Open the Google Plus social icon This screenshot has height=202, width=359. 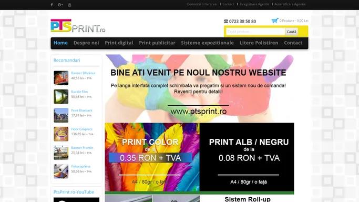(x=60, y=5)
